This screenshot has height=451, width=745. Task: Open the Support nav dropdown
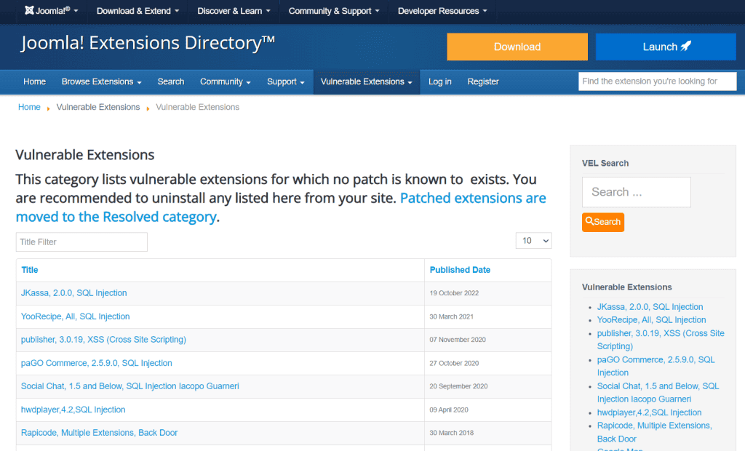coord(285,81)
